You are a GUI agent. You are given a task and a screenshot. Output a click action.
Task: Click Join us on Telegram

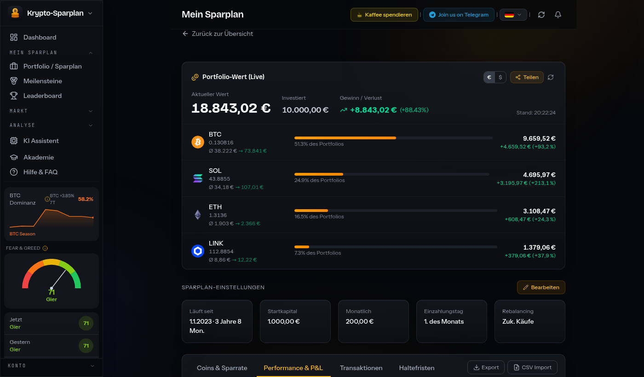pos(459,15)
